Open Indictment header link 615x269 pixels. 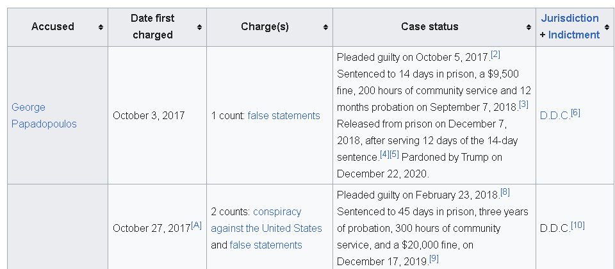[x=574, y=35]
